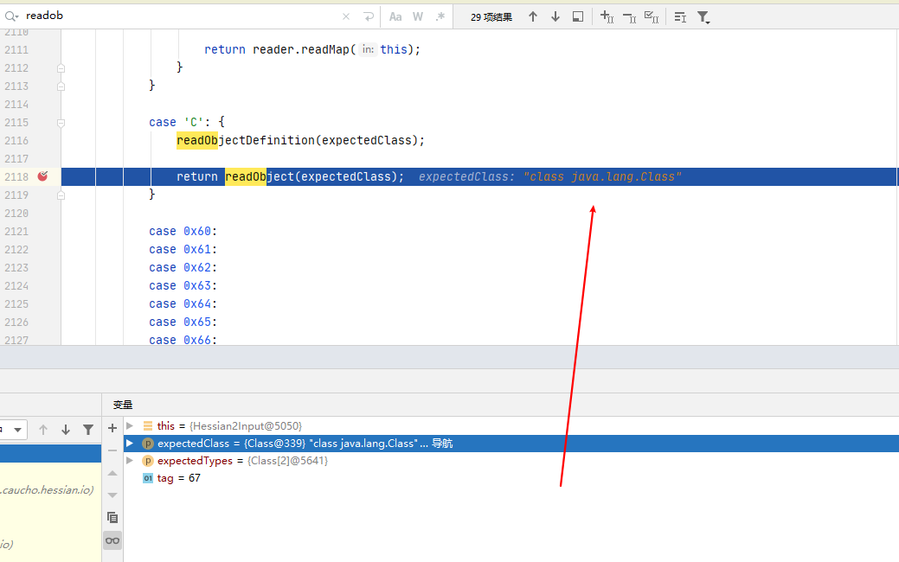Image resolution: width=899 pixels, height=562 pixels.
Task: Collapse code fold at line 2113
Action: (61, 86)
